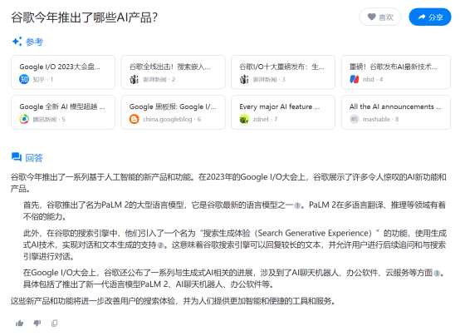Screen dimensions: 460x336
Task: Click the closing sentence 这些新产品和功能将进一步改善
Action: pyautogui.click(x=173, y=301)
